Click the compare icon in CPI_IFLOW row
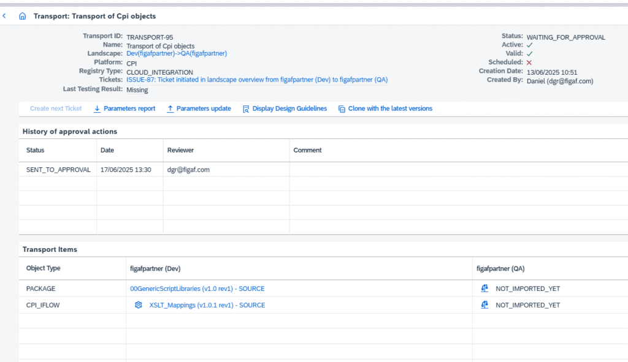 [x=484, y=305]
